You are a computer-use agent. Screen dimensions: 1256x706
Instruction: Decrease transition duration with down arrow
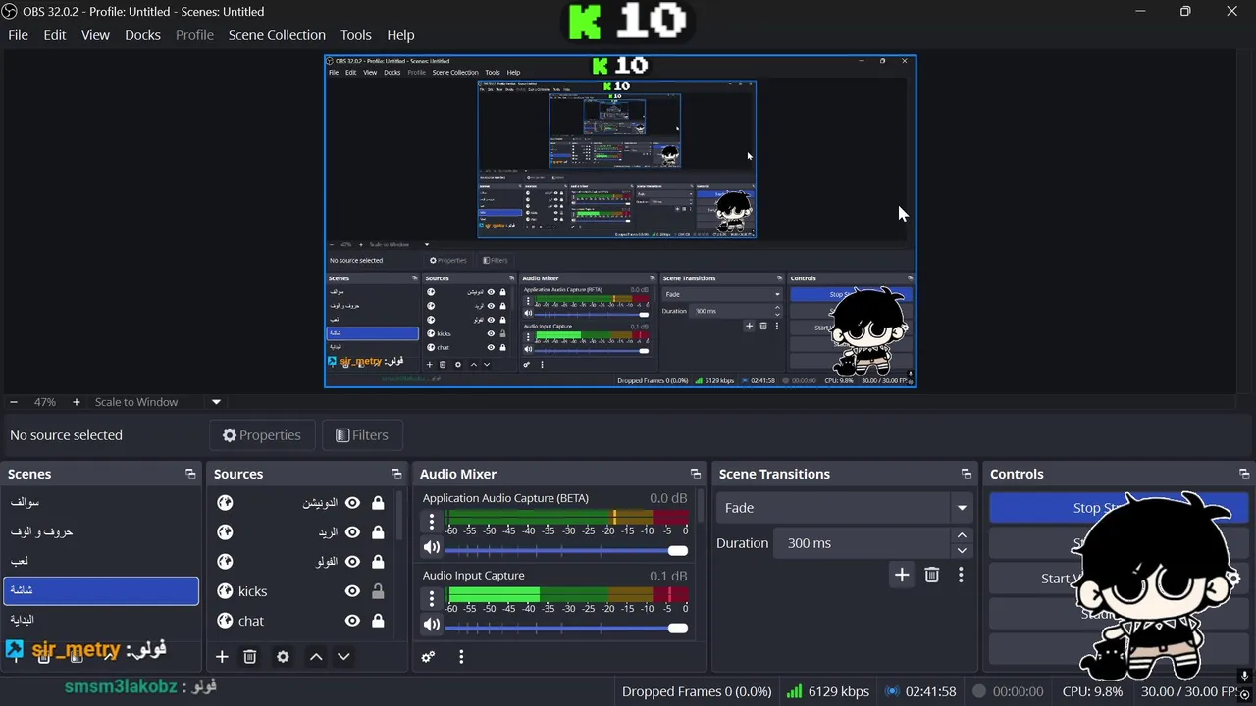962,550
